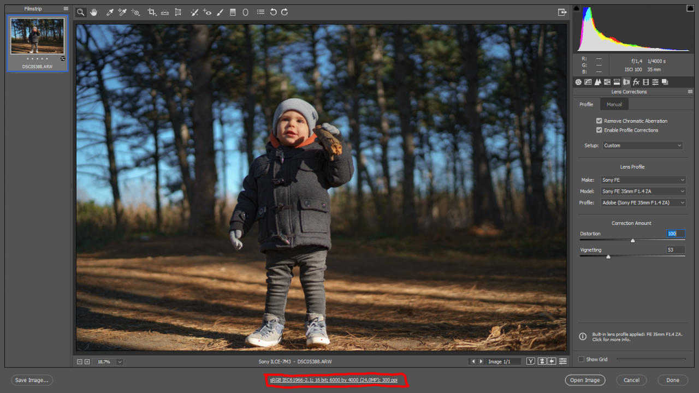This screenshot has width=699, height=393.
Task: Zoom out with the minus button
Action: pos(80,361)
